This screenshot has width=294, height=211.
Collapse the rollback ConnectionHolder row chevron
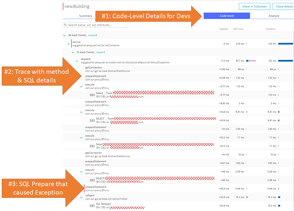(81, 197)
